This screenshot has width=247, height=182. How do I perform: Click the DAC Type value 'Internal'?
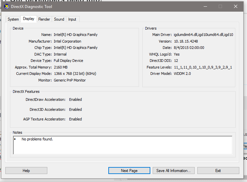click(60, 54)
